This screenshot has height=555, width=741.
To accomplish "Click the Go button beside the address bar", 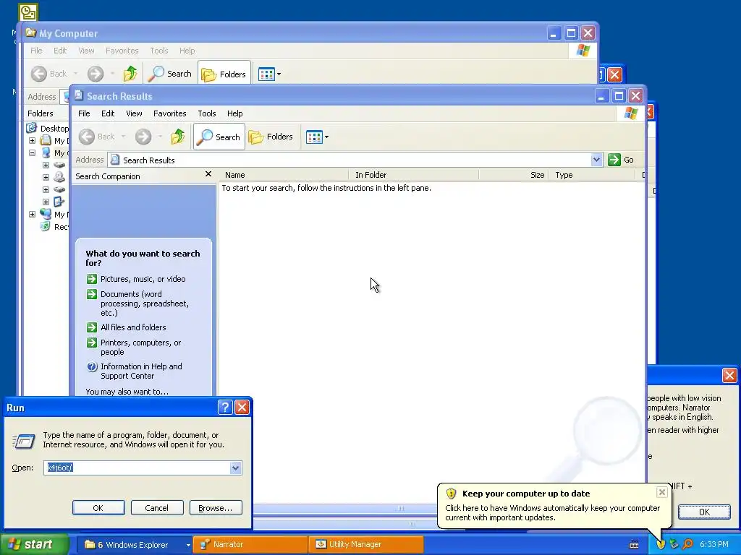I will click(x=621, y=160).
